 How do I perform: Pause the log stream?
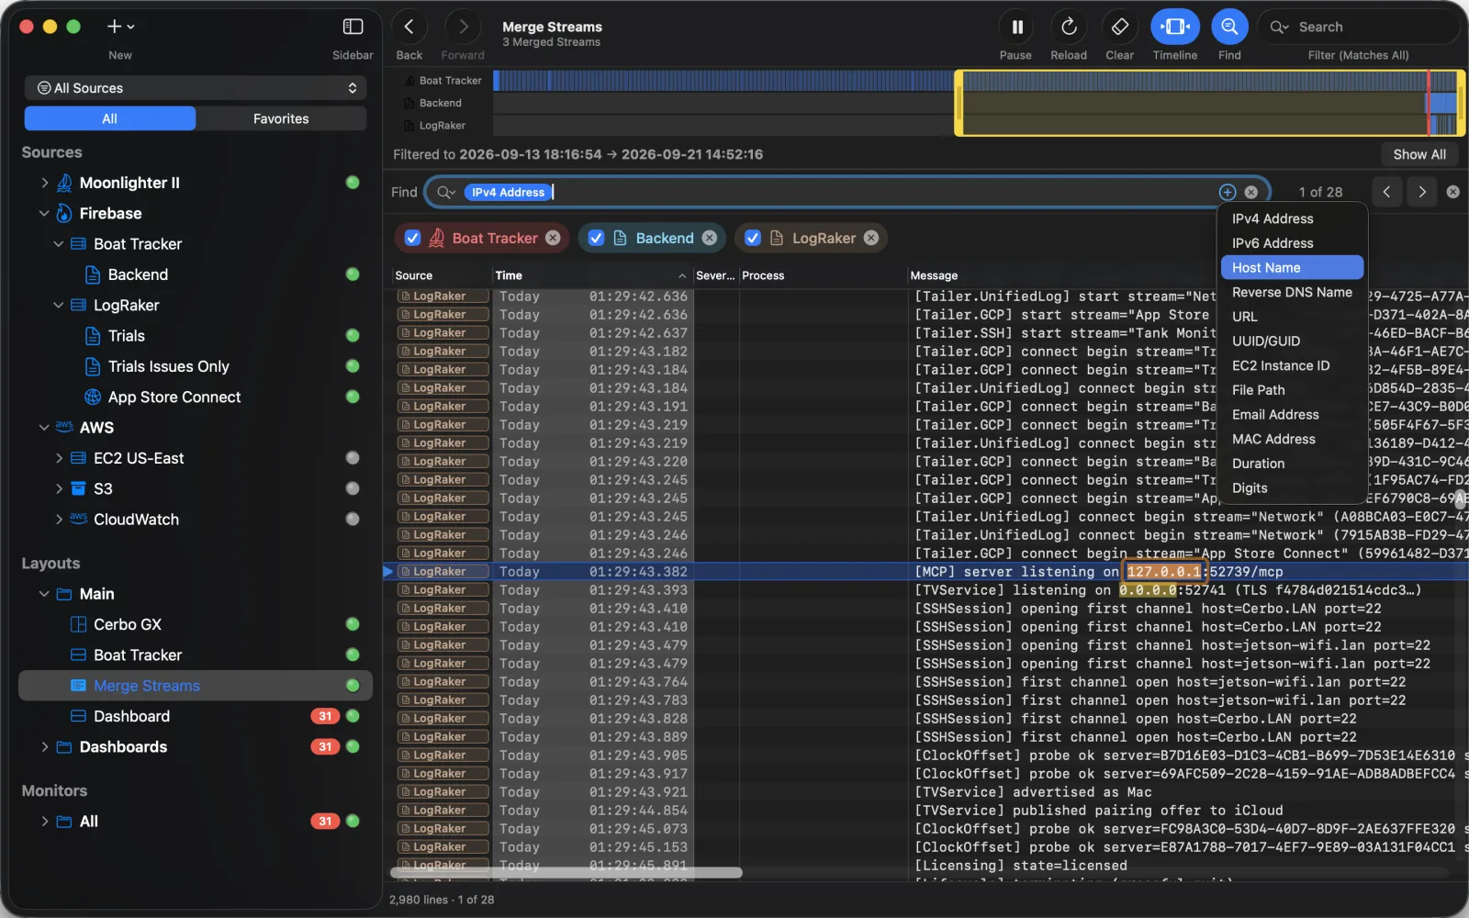(1016, 28)
